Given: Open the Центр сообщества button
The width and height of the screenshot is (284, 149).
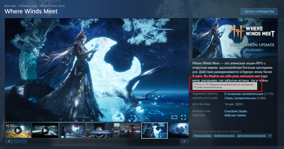Looking at the screenshot, I should click(259, 12).
